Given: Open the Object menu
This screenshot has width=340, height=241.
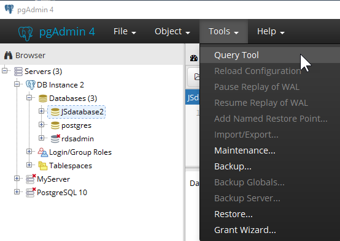Looking at the screenshot, I should pos(172,32).
